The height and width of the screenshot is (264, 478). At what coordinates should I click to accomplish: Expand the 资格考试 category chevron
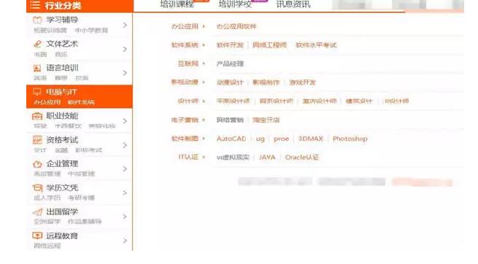coord(125,145)
